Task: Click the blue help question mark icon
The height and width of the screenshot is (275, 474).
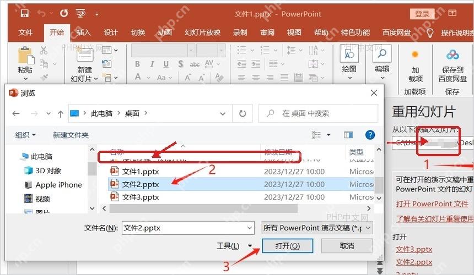Action: coord(370,135)
